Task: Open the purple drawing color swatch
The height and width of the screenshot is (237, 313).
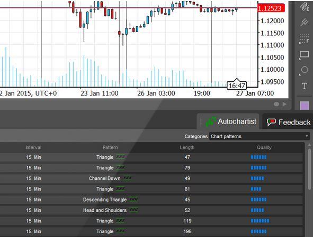Action: [304, 105]
